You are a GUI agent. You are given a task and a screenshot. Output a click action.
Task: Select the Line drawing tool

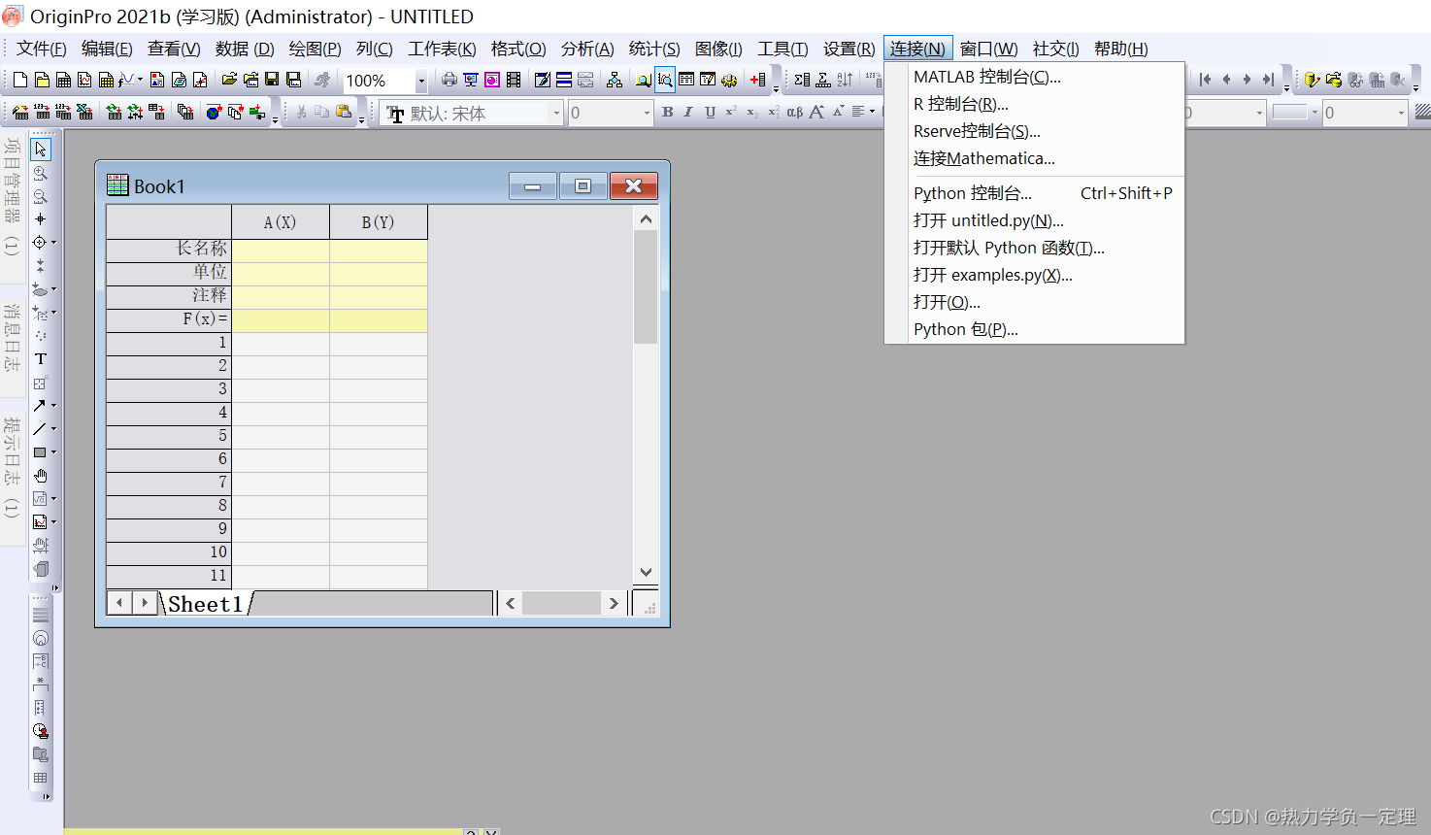click(x=39, y=428)
